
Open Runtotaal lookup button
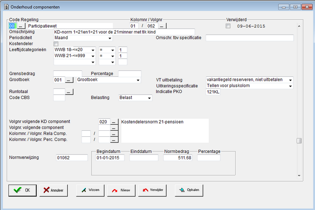coord(69,92)
